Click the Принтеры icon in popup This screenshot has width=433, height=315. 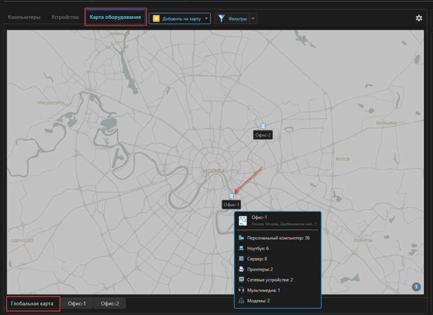point(241,269)
